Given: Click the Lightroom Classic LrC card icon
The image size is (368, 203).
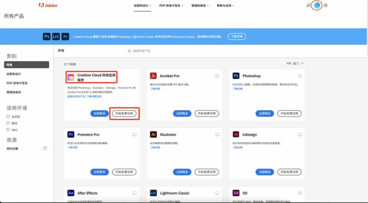Looking at the screenshot, I should (x=153, y=193).
